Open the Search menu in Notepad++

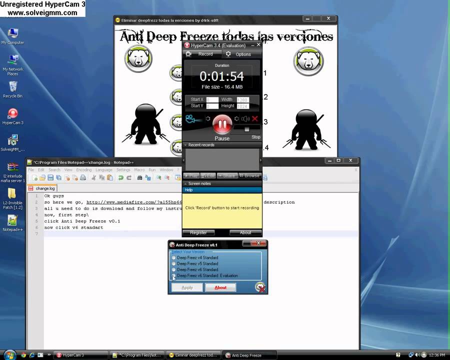(x=54, y=170)
